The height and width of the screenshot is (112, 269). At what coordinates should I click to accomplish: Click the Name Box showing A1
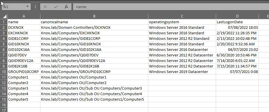[16, 7]
